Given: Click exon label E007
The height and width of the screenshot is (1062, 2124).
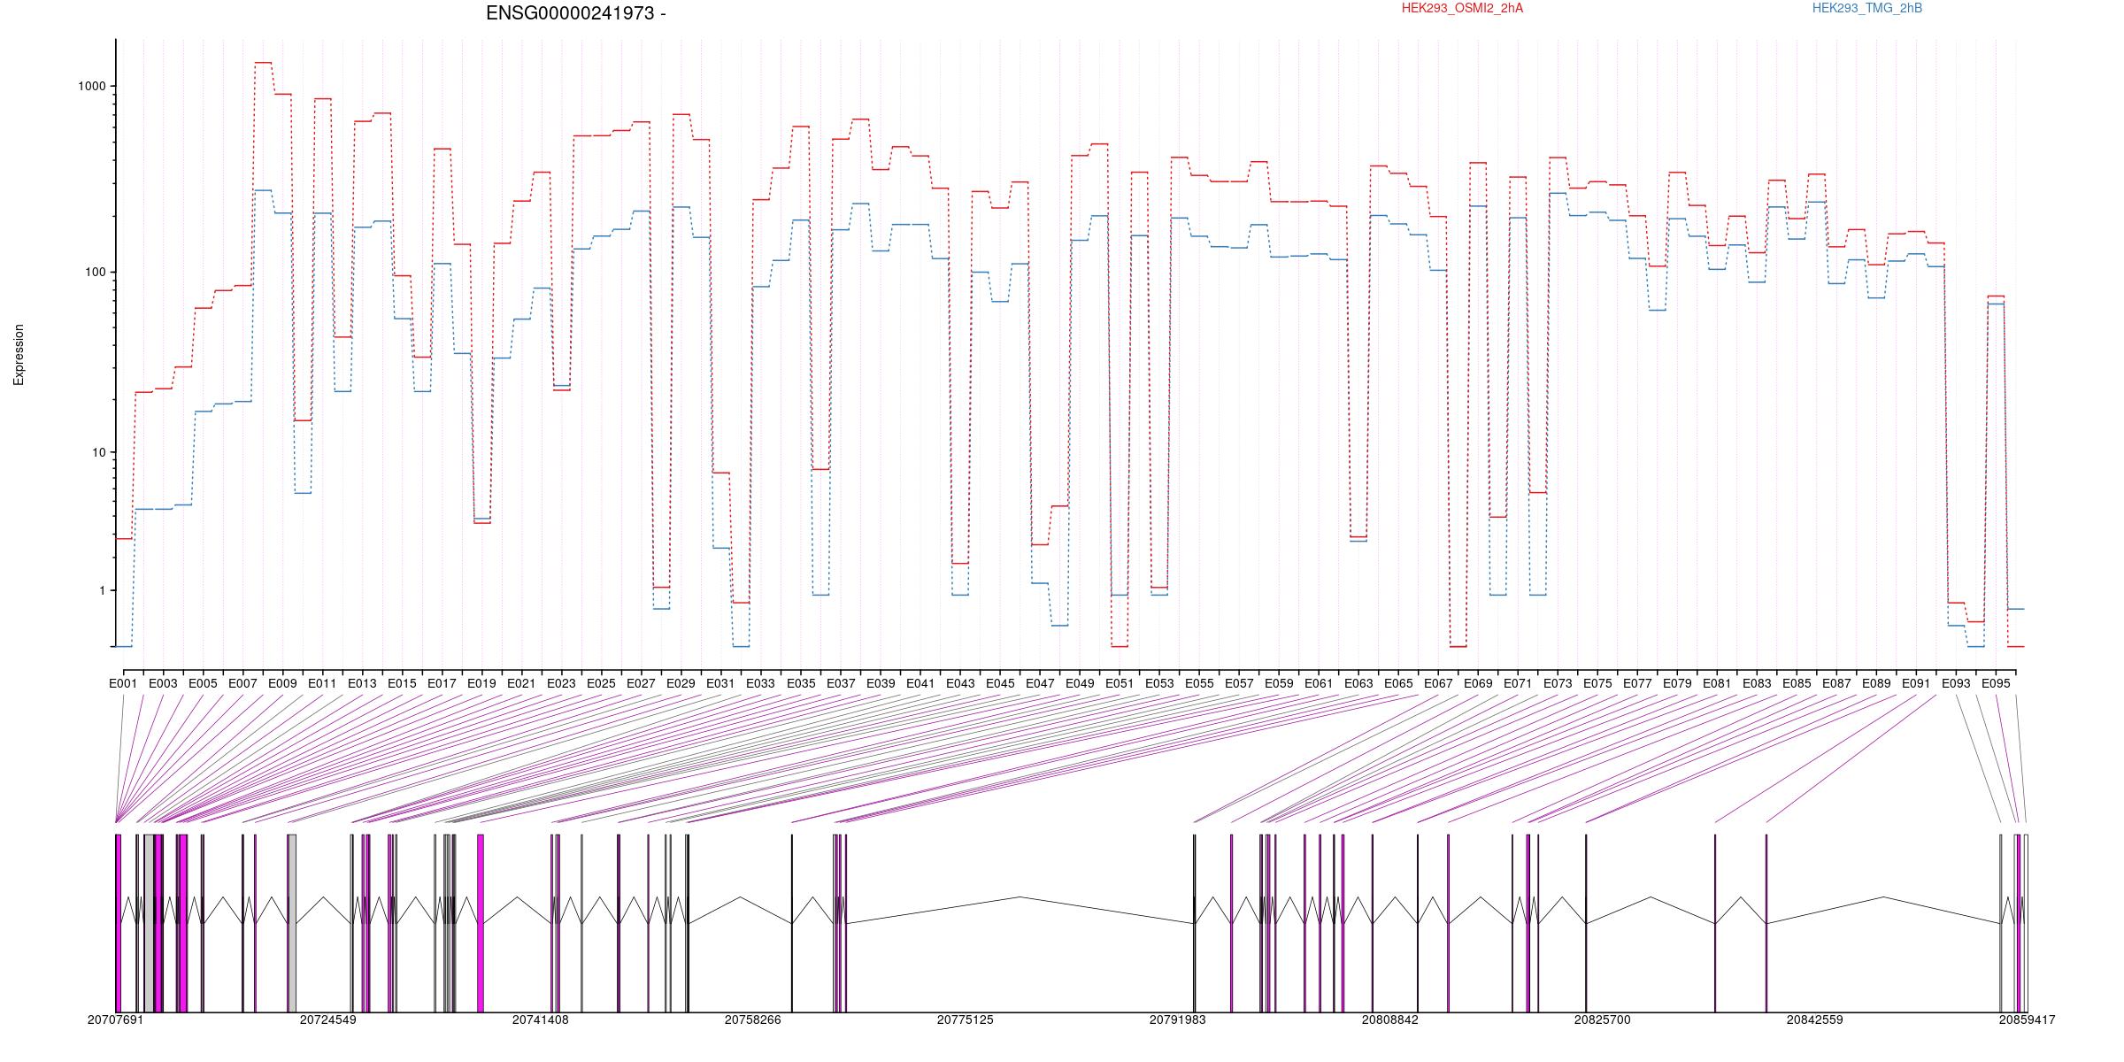Looking at the screenshot, I should pyautogui.click(x=242, y=683).
